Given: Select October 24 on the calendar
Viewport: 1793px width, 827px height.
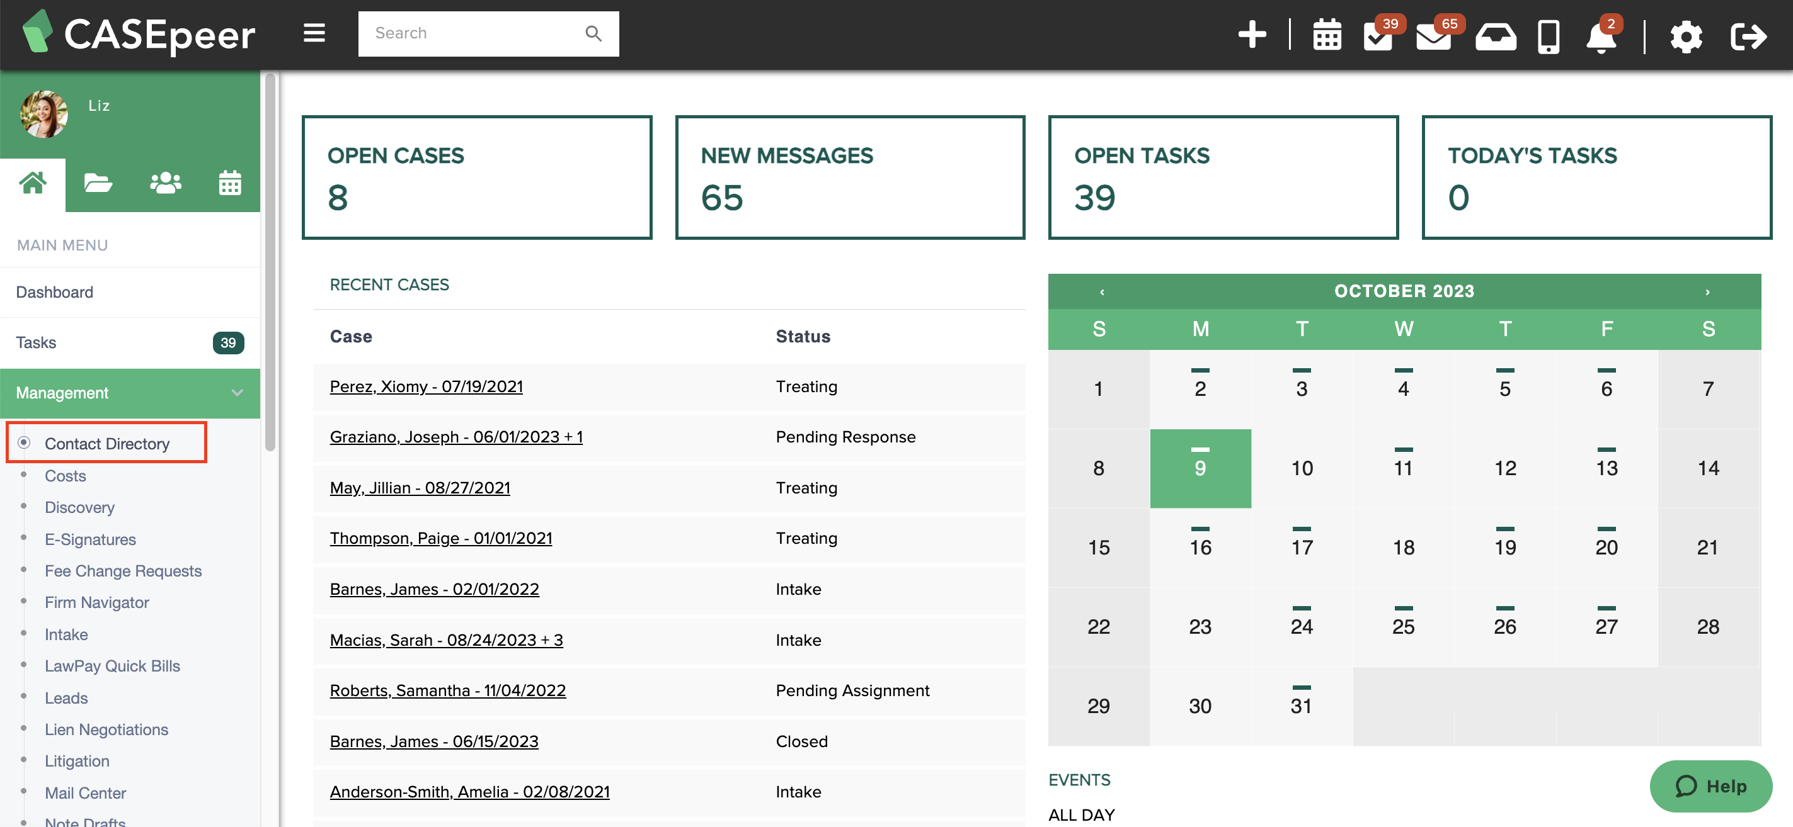Looking at the screenshot, I should (1302, 627).
